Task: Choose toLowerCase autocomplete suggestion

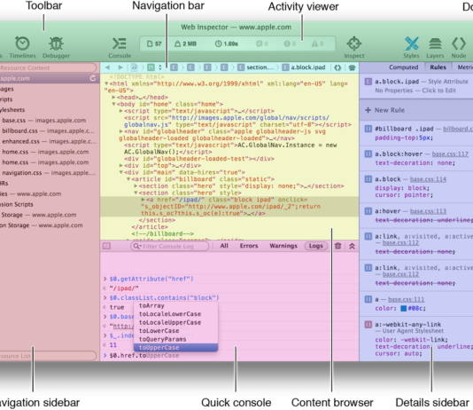Action: tap(176, 331)
